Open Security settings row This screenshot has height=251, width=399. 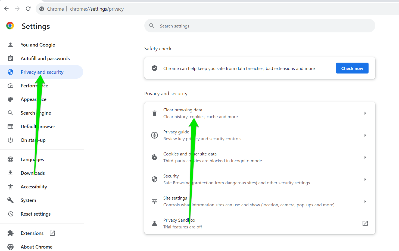pyautogui.click(x=260, y=179)
